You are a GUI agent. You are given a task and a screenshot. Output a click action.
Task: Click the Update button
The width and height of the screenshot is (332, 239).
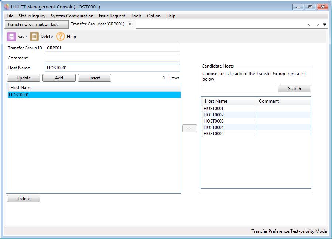coord(24,78)
